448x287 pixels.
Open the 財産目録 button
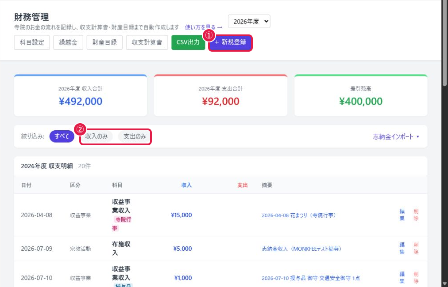point(104,42)
